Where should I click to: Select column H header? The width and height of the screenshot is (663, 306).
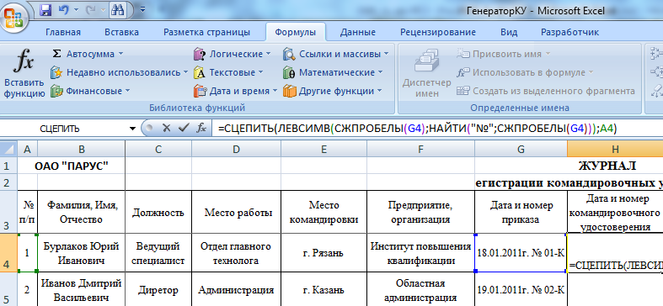click(x=615, y=149)
